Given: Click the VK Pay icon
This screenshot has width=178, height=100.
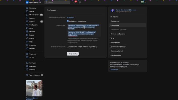Looking at the screenshot, I should point(27,57).
